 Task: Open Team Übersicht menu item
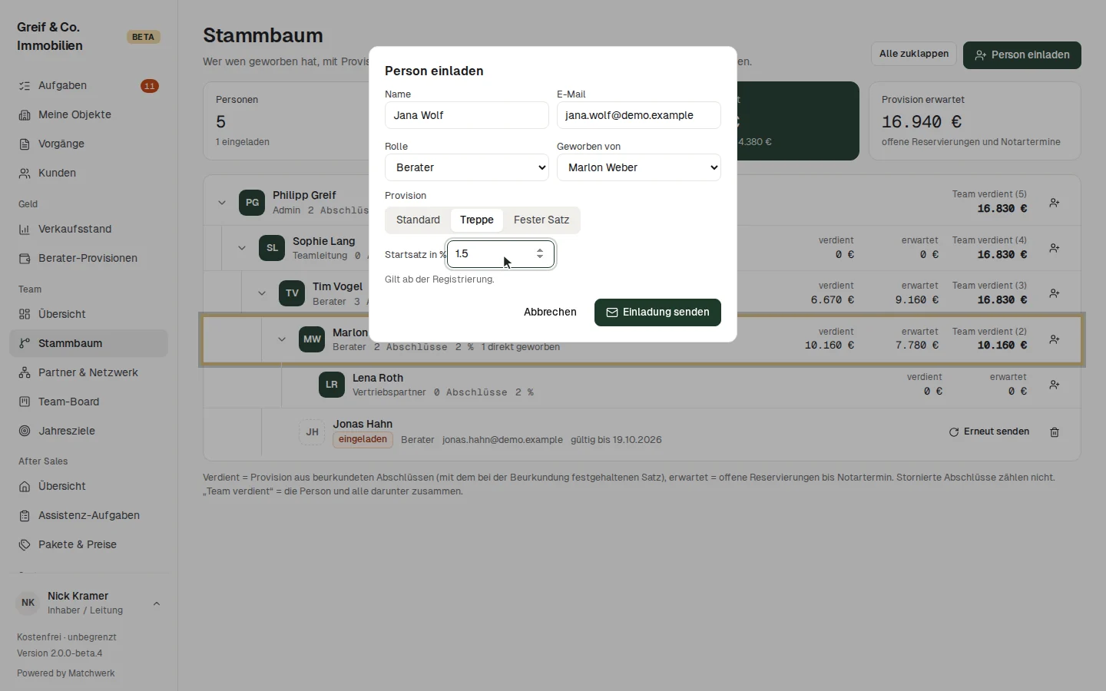pyautogui.click(x=88, y=314)
